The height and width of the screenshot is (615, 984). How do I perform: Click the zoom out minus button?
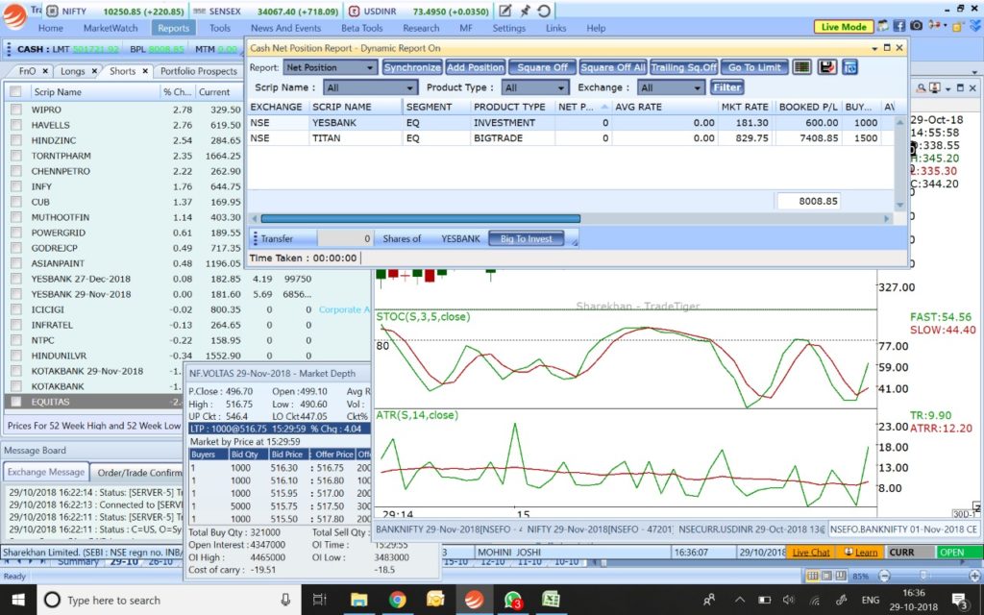(884, 576)
